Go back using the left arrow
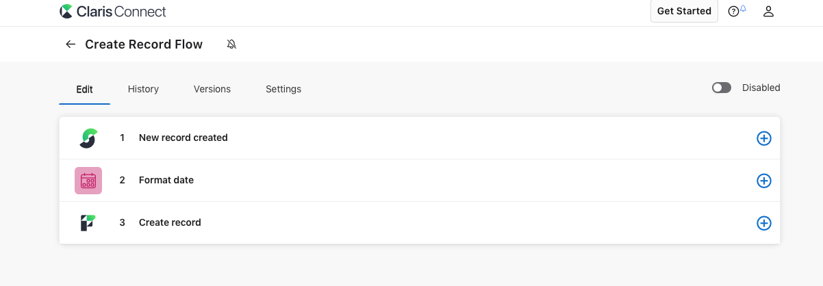 [70, 44]
